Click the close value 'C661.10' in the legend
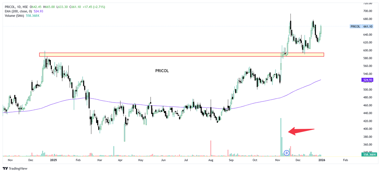 [x=75, y=7]
